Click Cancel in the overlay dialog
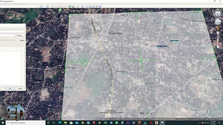This screenshot has width=223, height=125. click(20, 88)
